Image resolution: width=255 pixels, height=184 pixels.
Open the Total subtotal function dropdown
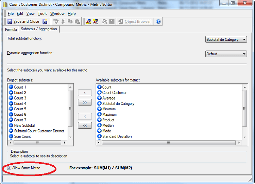tap(226, 40)
